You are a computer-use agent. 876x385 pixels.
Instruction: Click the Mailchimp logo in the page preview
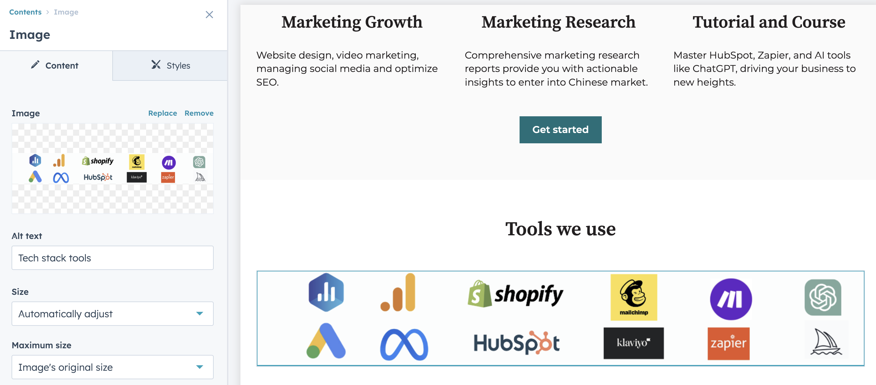point(633,297)
